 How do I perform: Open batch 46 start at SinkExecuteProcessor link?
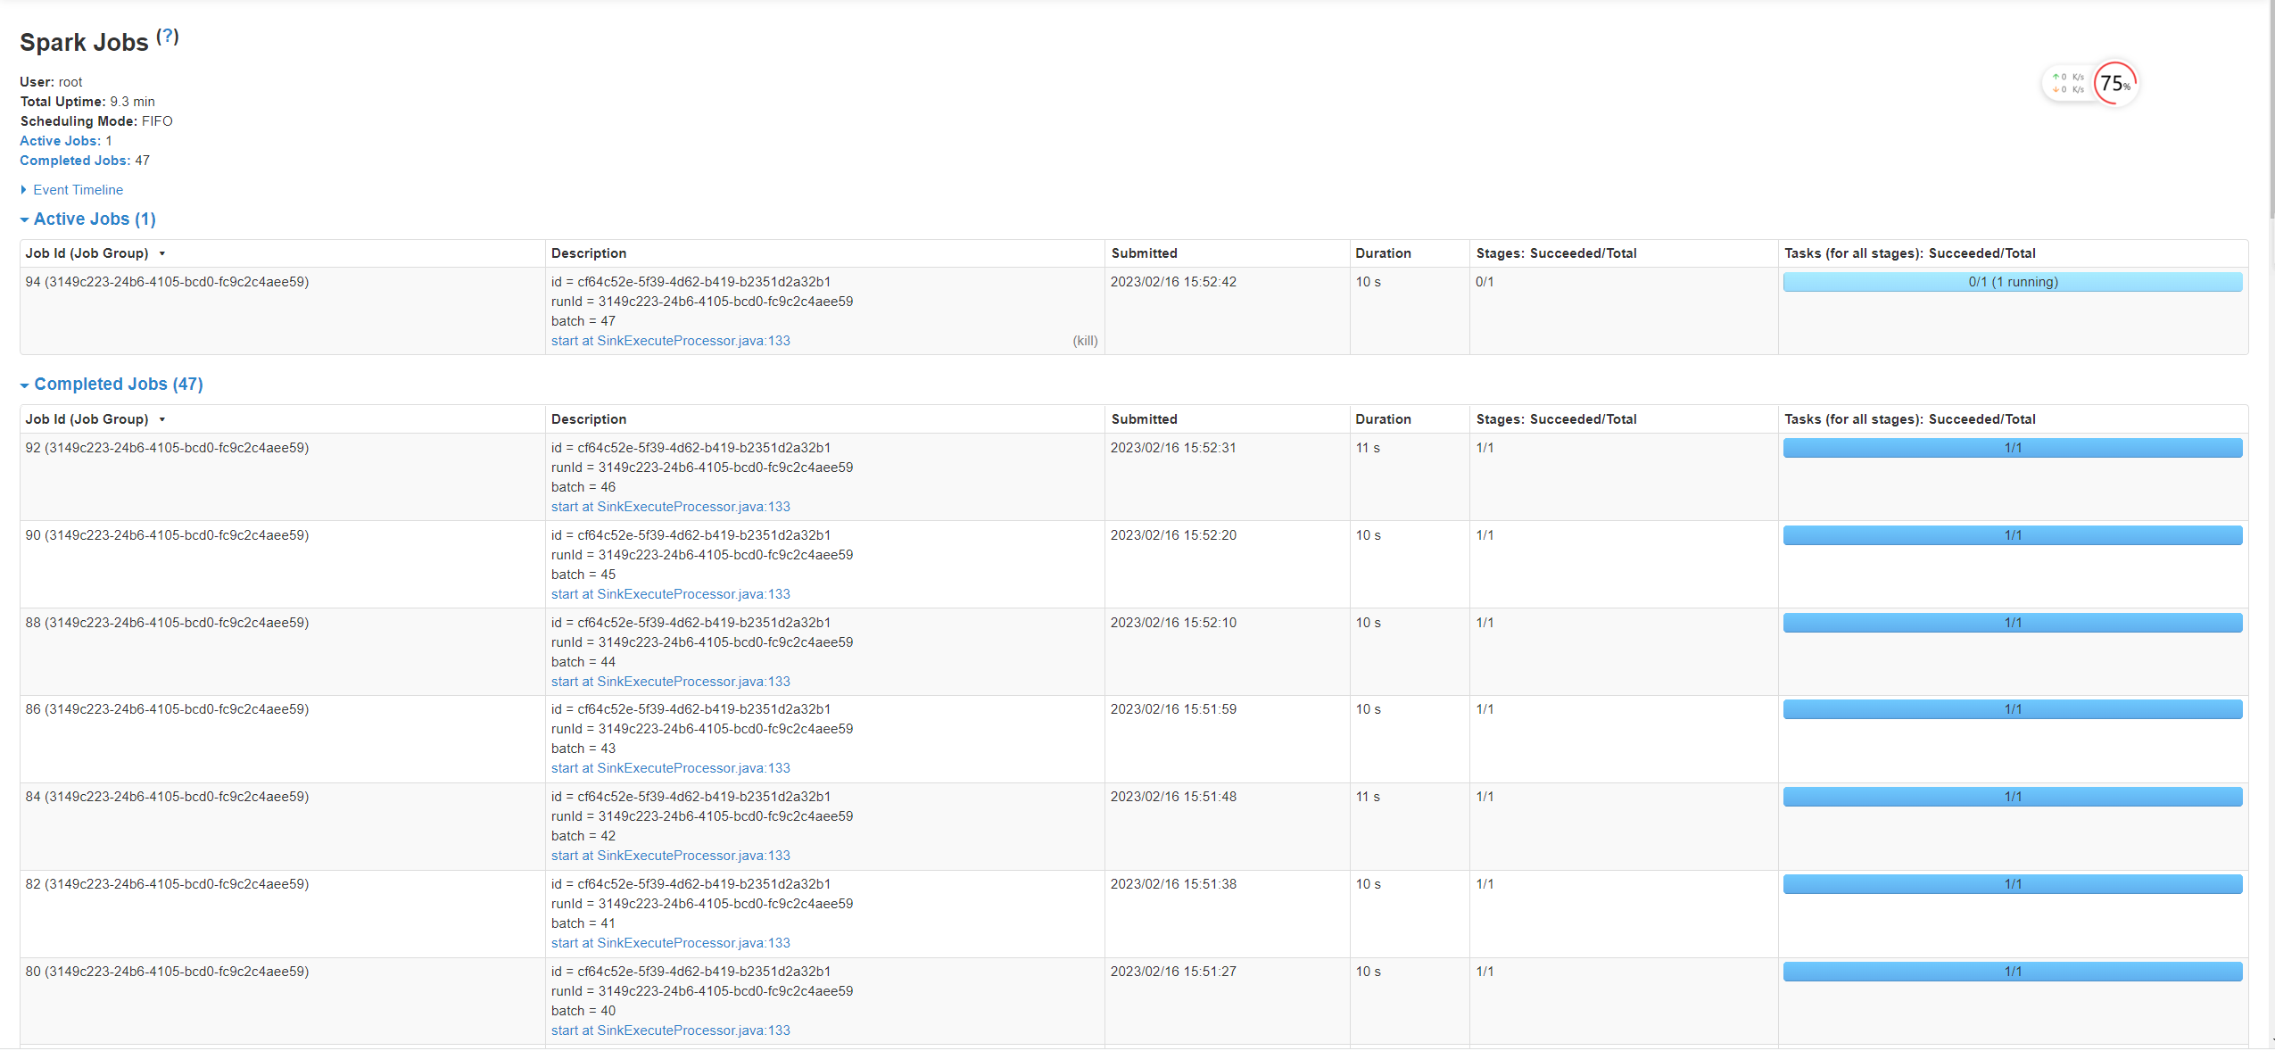(670, 507)
